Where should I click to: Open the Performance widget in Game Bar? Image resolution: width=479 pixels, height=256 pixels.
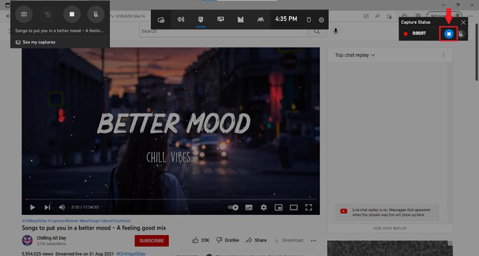(241, 20)
